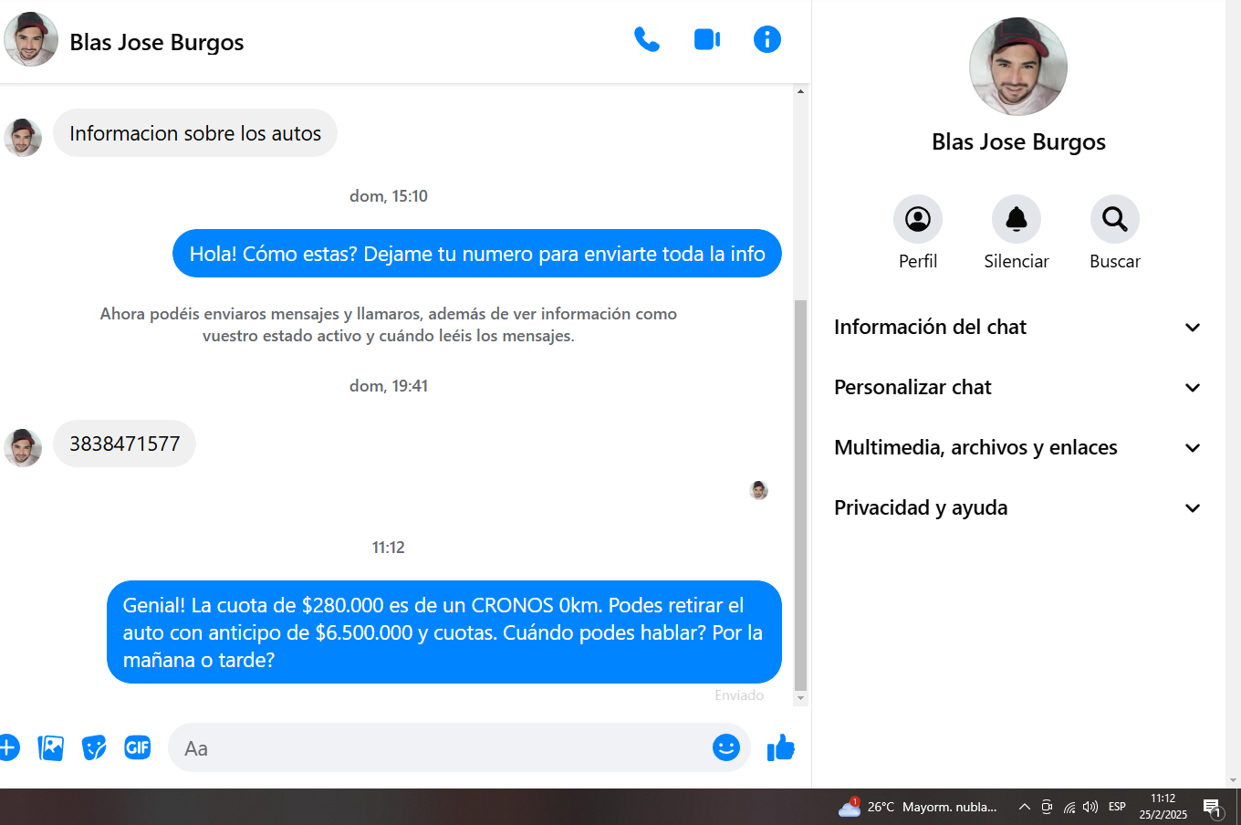Viewport: 1241px width, 825px height.
Task: Expand Información del chat section
Action: [x=1017, y=327]
